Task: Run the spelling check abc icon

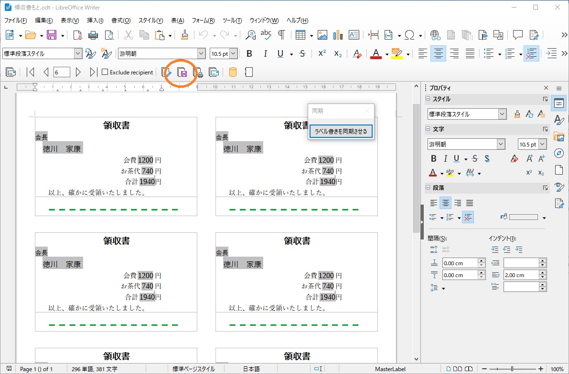Action: point(266,35)
